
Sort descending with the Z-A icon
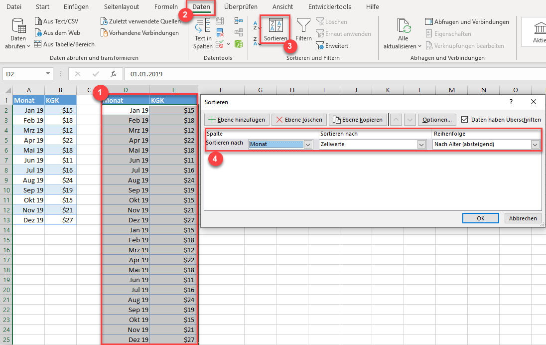click(x=256, y=41)
